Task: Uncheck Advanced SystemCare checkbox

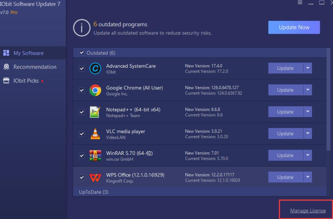Action: click(x=82, y=68)
